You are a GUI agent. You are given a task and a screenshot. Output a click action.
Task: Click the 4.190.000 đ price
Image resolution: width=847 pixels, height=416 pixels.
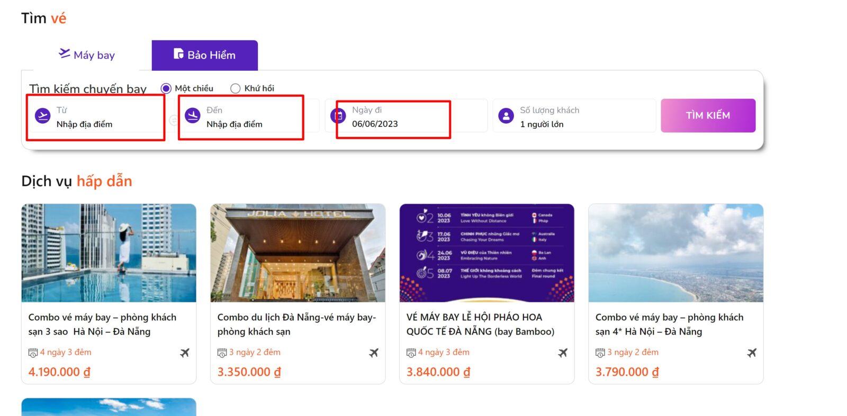[59, 372]
